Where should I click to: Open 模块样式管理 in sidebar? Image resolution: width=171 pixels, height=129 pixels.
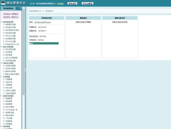point(10,71)
